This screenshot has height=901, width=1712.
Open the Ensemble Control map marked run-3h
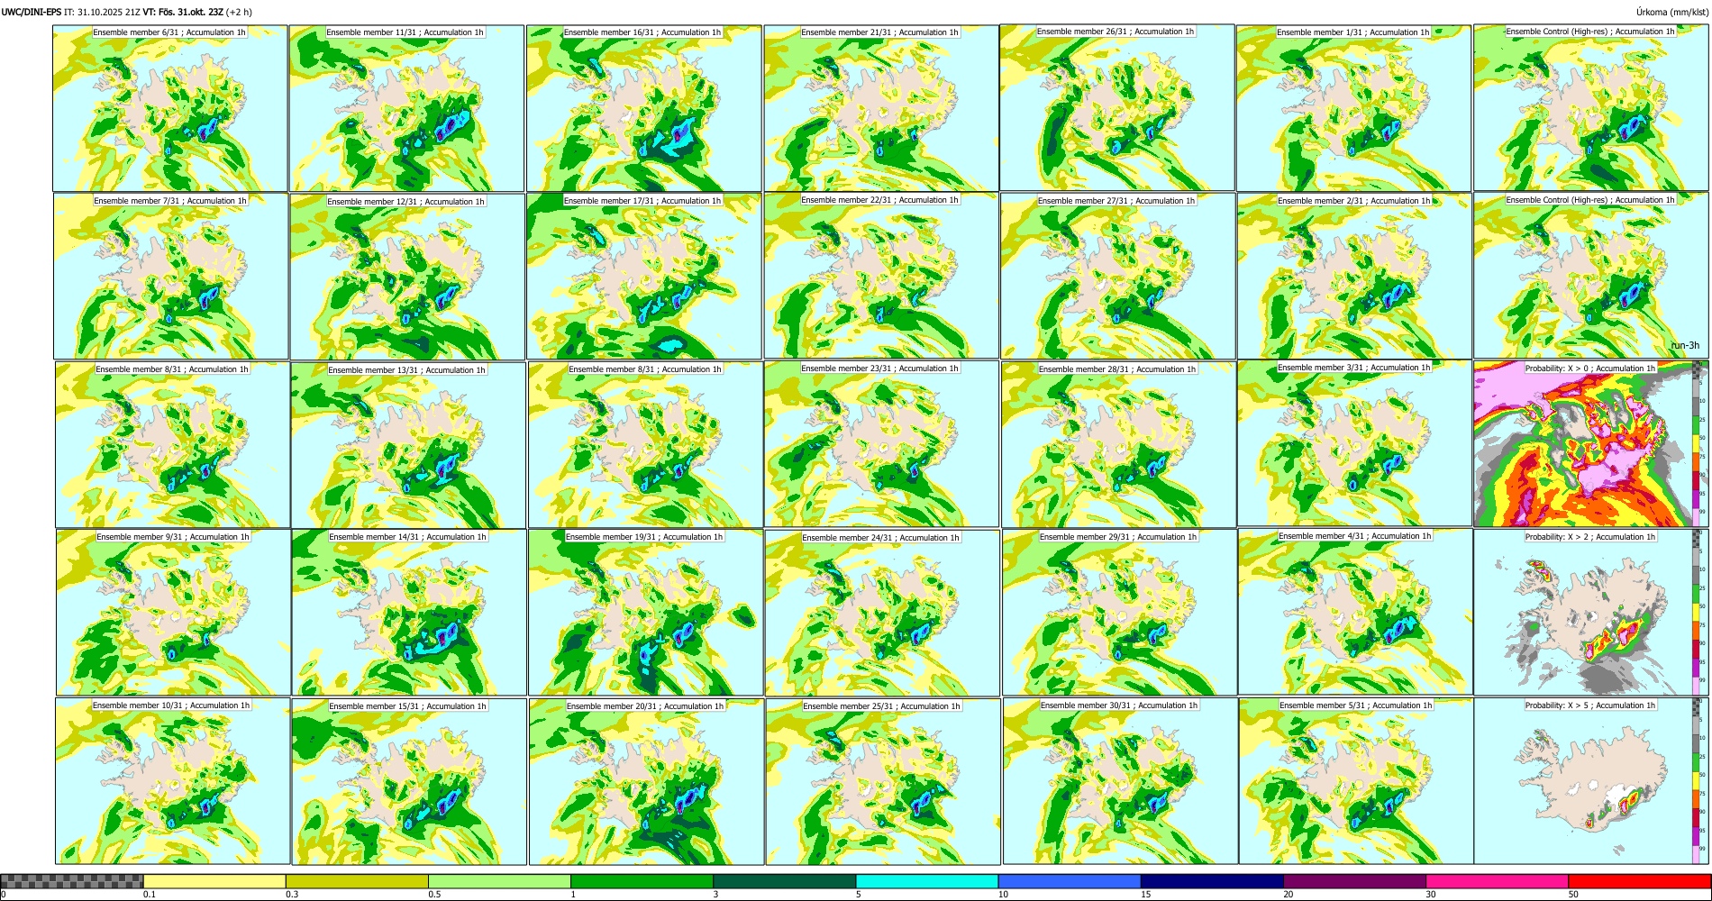coord(1590,276)
